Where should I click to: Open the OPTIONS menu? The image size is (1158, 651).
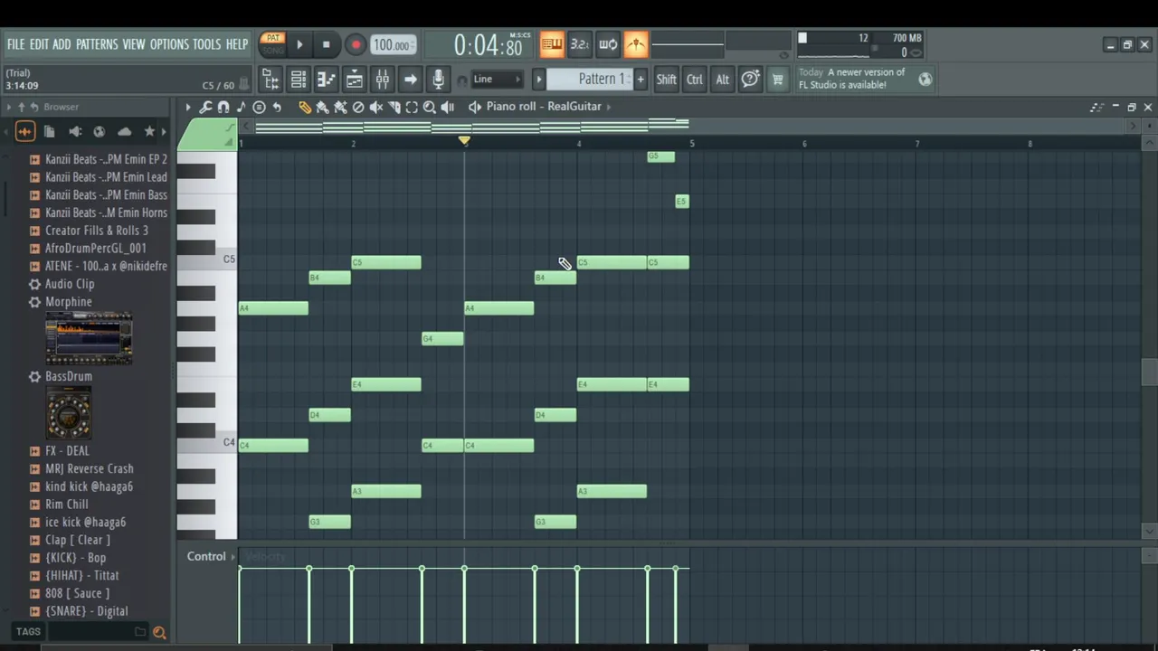169,44
